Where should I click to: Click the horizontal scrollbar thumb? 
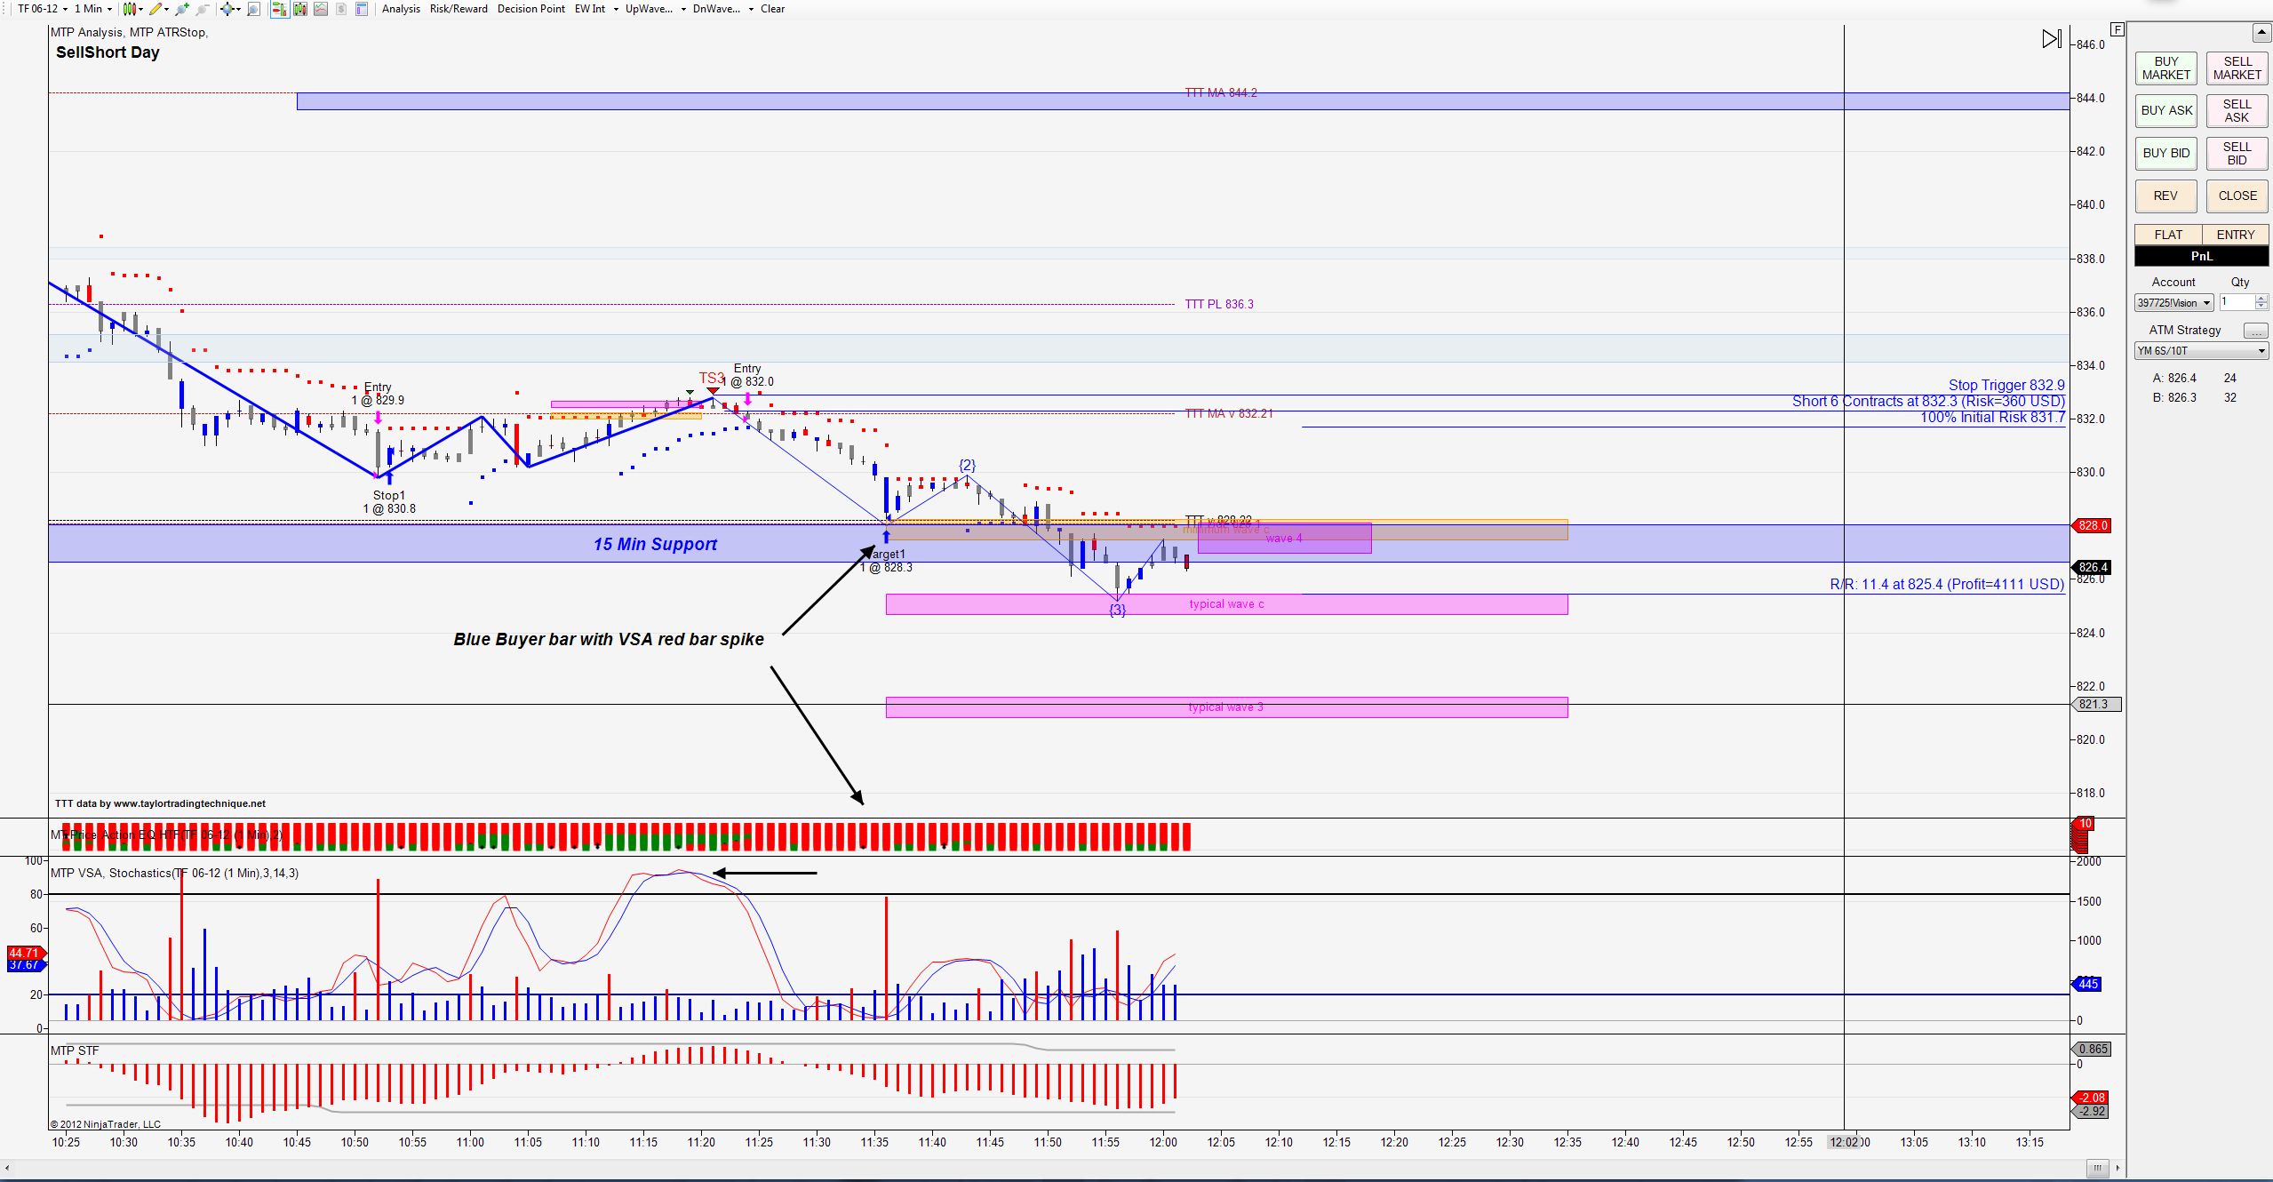pyautogui.click(x=2097, y=1168)
